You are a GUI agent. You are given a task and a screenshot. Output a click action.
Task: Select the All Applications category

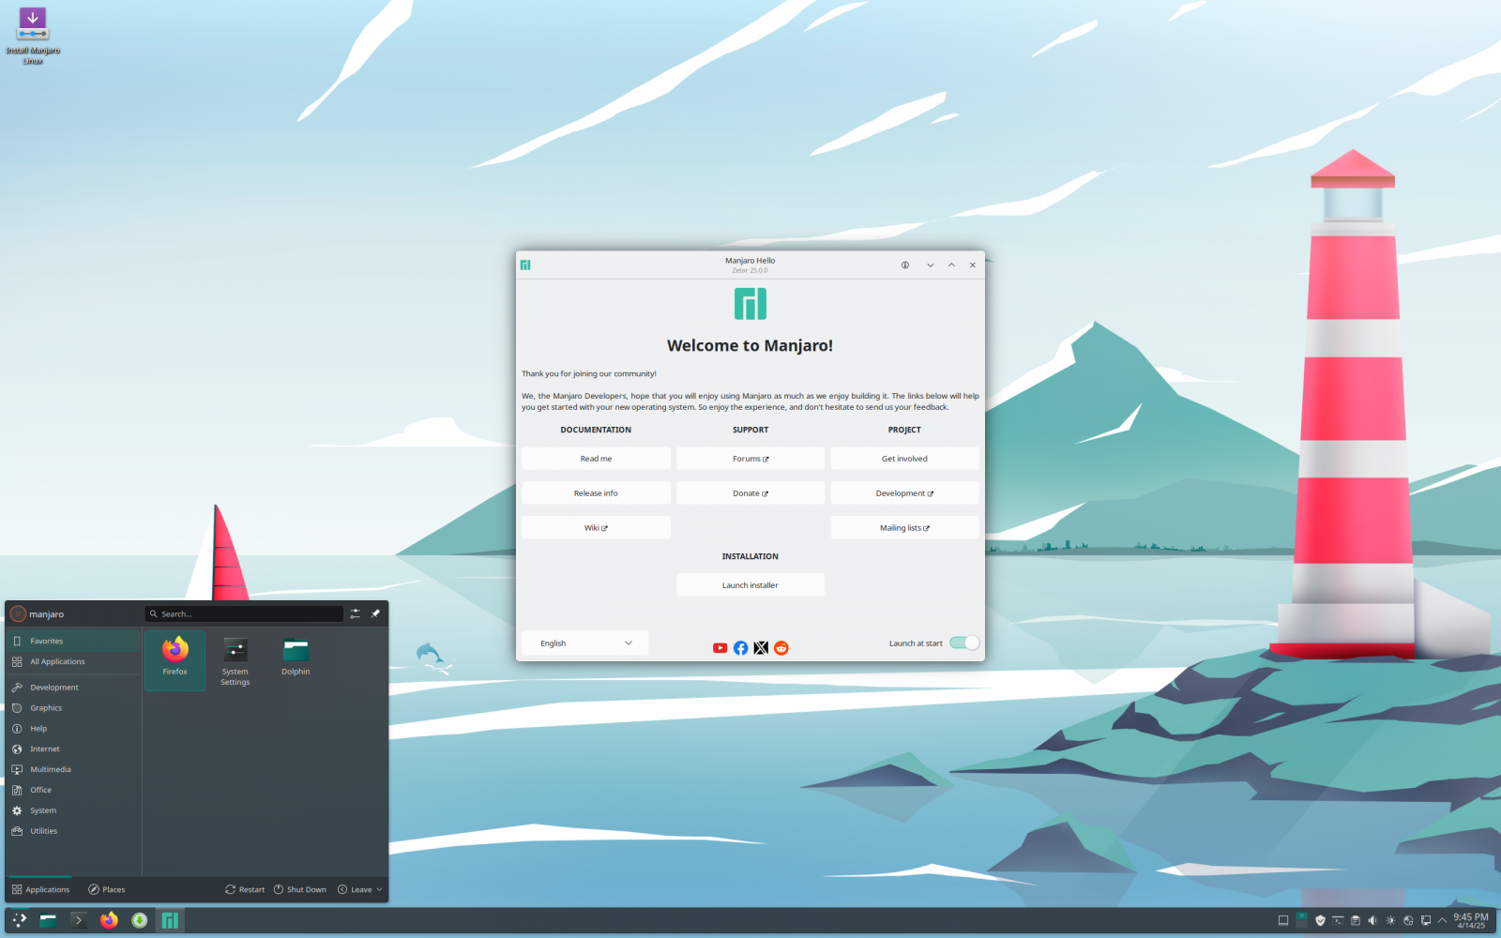click(57, 662)
